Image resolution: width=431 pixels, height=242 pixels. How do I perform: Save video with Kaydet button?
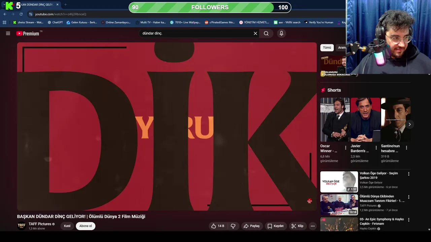[x=275, y=226]
